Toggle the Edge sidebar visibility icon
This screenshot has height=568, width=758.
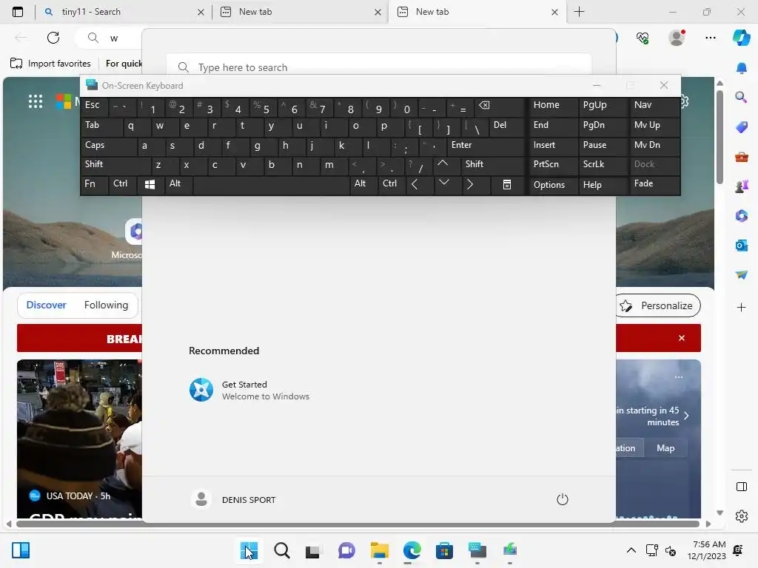(741, 487)
